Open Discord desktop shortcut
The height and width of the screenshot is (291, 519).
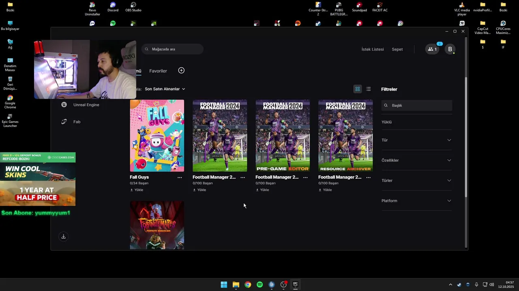tap(113, 7)
